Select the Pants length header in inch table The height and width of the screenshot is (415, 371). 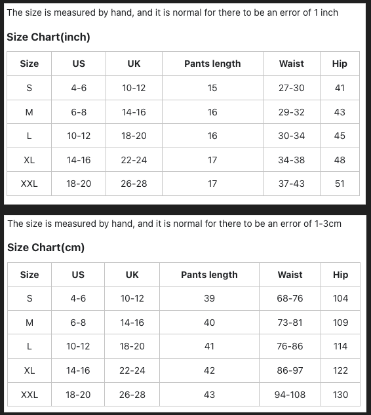212,64
